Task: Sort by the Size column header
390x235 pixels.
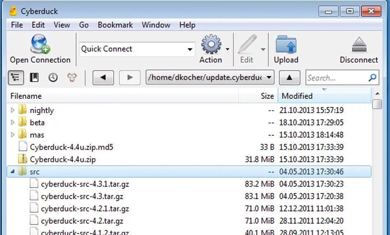Action: (x=258, y=96)
